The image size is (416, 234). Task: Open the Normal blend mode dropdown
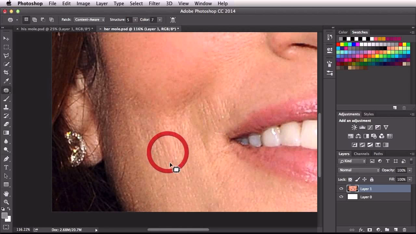pyautogui.click(x=358, y=170)
